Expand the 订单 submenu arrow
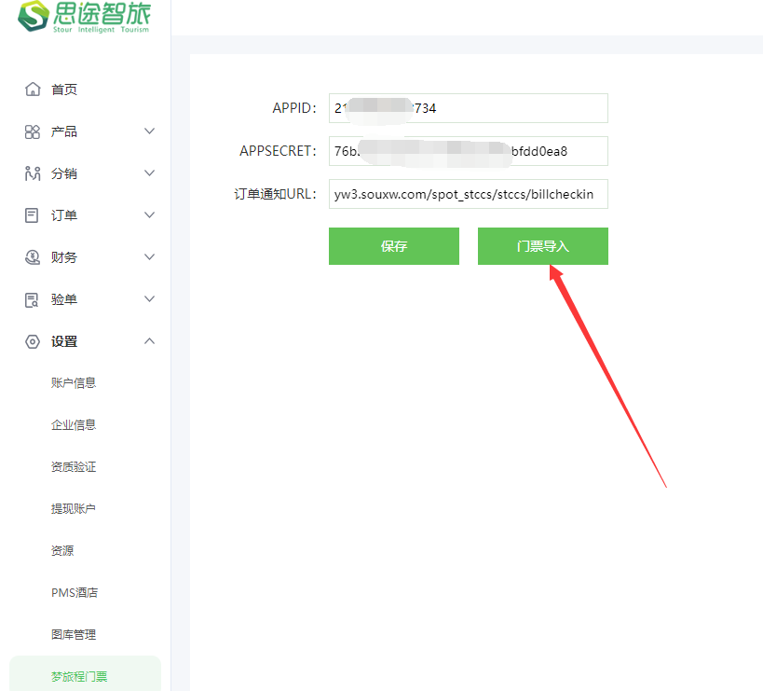The height and width of the screenshot is (691, 763). (149, 215)
